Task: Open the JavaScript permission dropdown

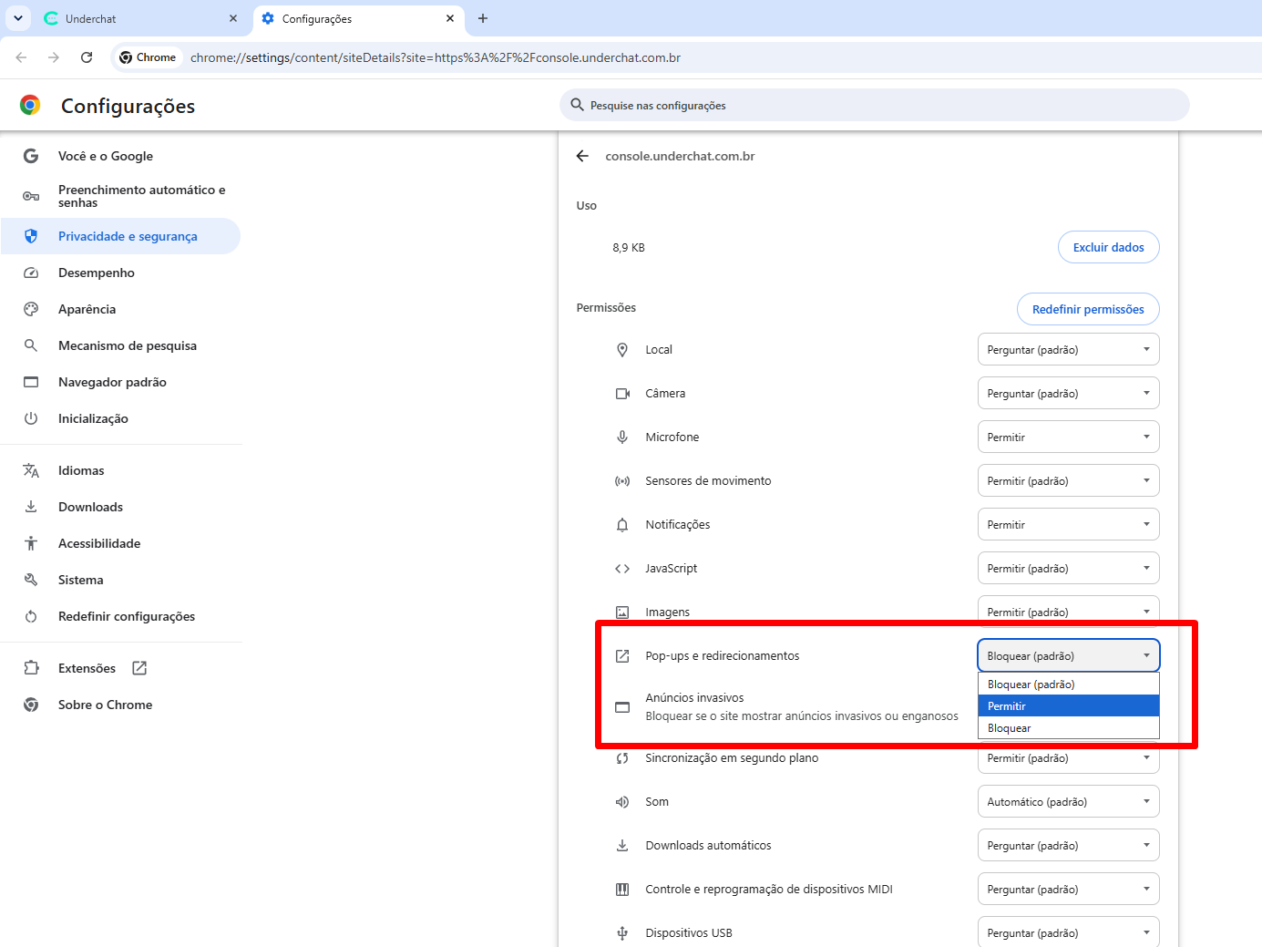Action: click(x=1068, y=568)
